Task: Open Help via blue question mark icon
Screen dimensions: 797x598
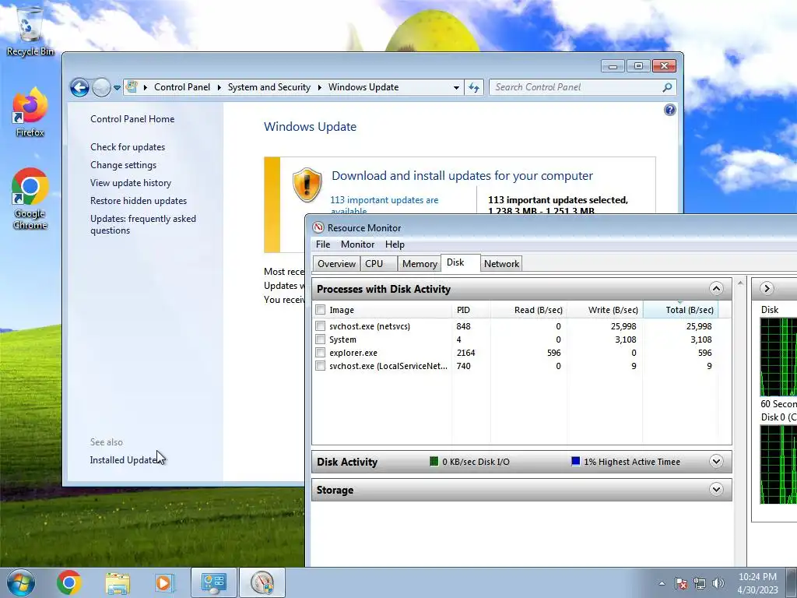Action: click(x=670, y=110)
